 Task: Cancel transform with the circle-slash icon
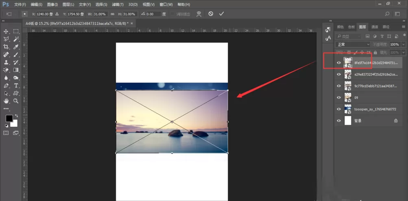coord(211,14)
